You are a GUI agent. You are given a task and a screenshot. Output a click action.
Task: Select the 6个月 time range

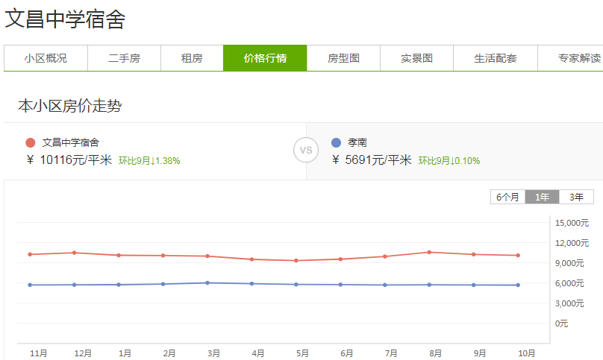507,197
